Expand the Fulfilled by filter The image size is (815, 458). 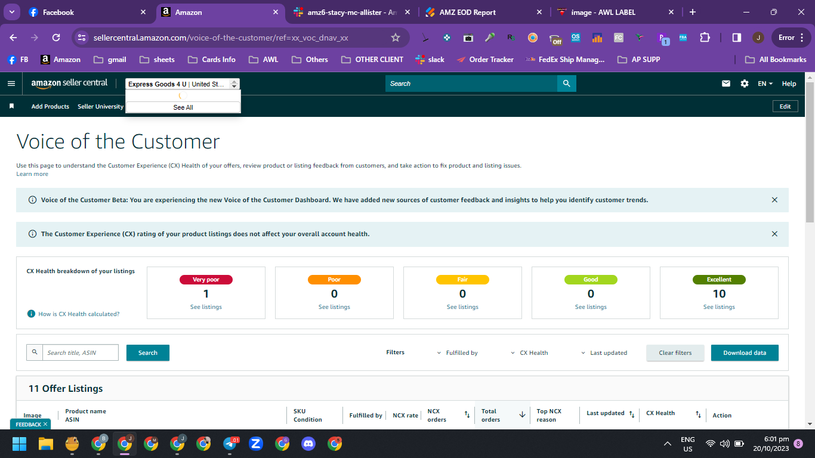[458, 352]
